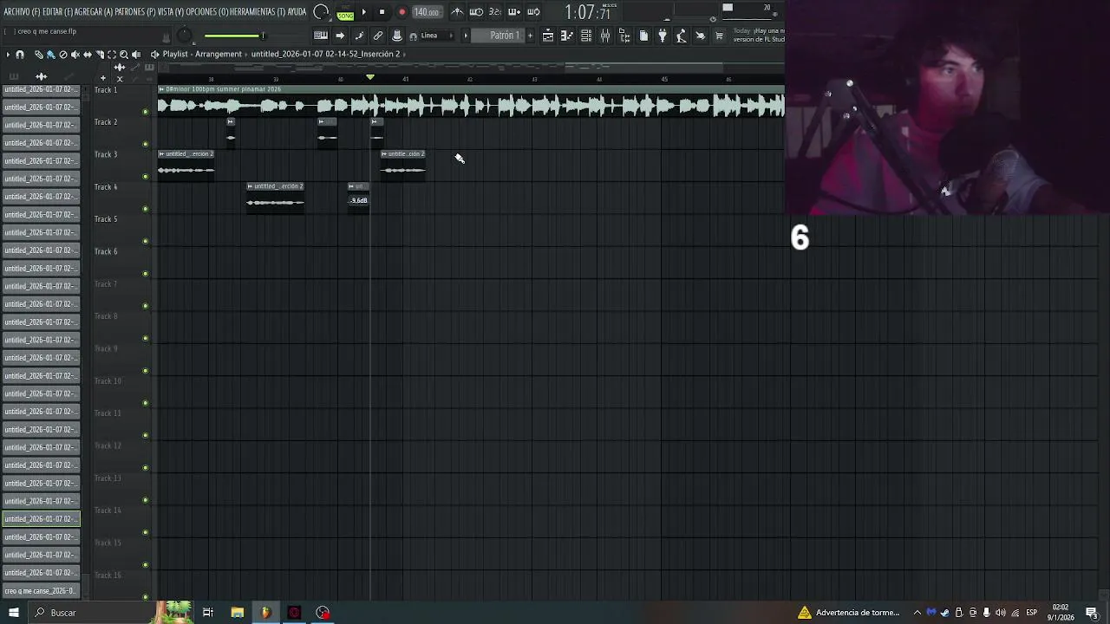Click the Playlist - Arrangement breadcrumb

(x=202, y=54)
